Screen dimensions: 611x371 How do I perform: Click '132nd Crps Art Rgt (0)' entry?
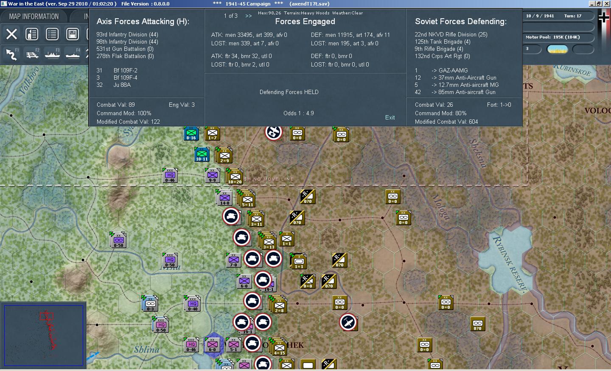(443, 56)
